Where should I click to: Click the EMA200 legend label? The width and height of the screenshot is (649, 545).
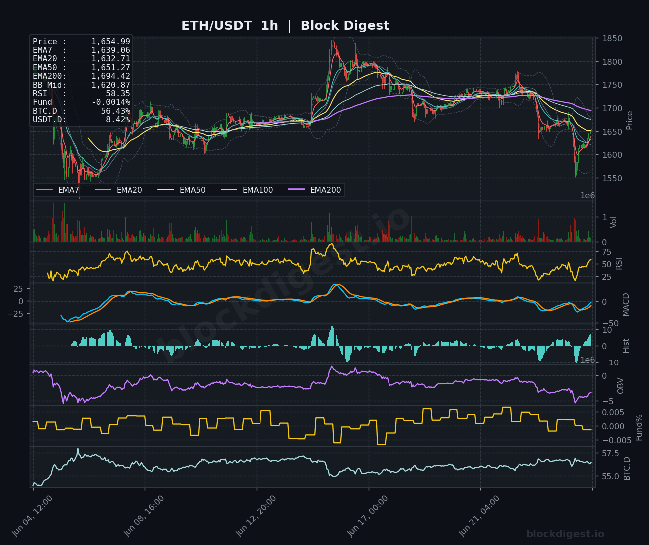click(325, 190)
